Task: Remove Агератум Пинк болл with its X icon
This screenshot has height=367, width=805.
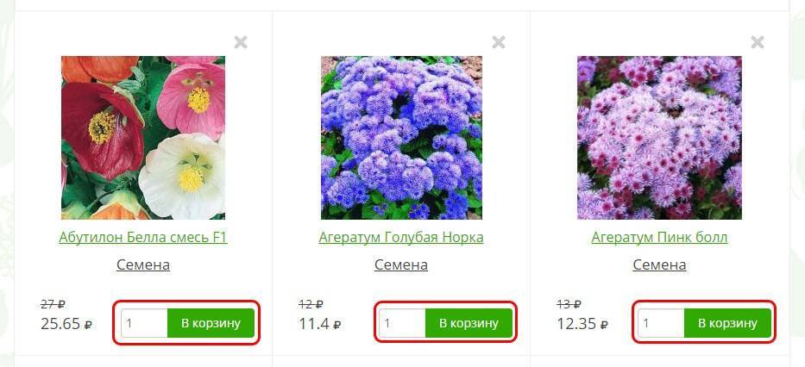Action: [758, 42]
